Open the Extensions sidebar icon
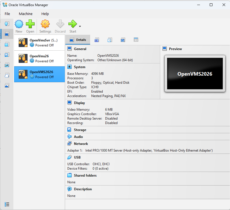 pos(7,44)
